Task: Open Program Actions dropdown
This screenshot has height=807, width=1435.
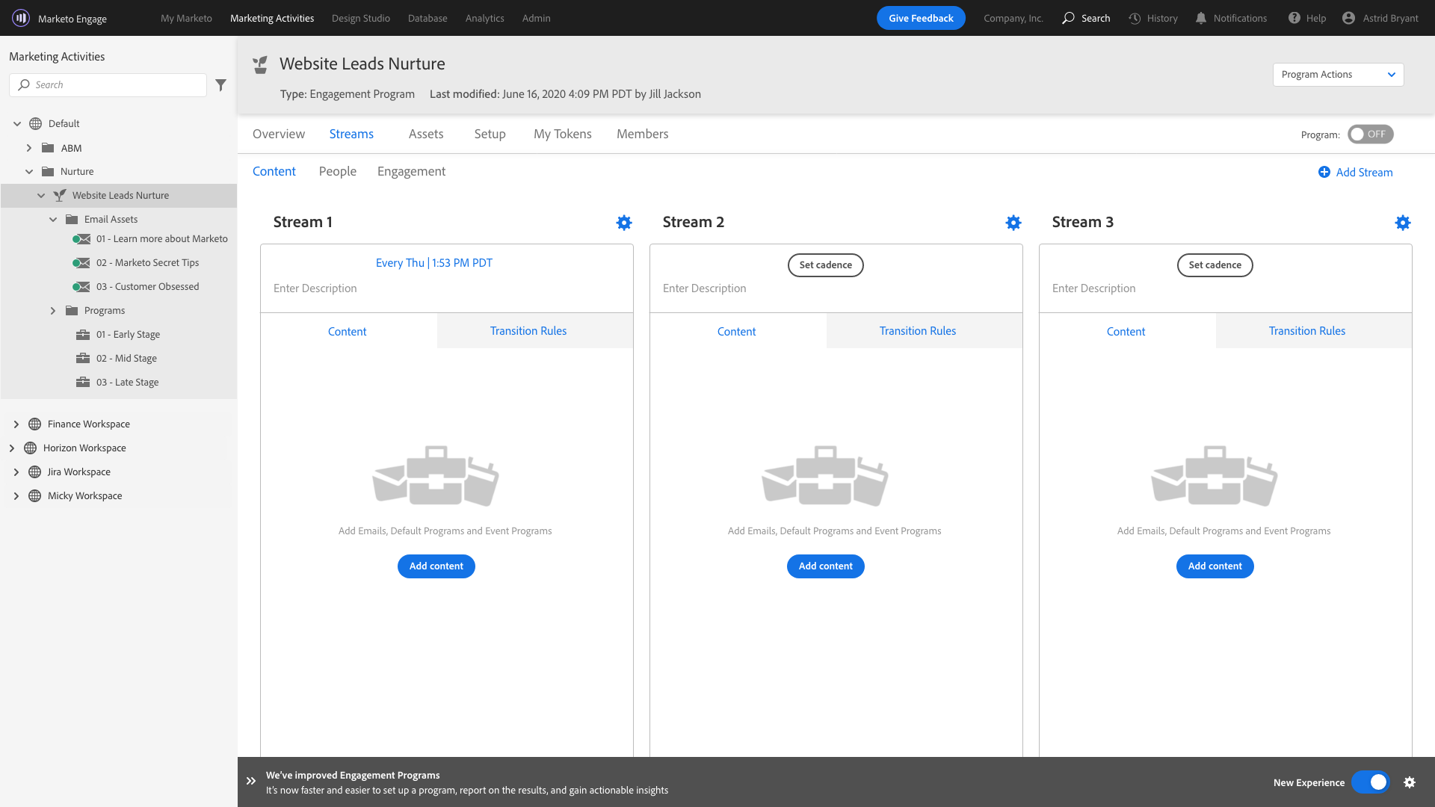Action: click(1337, 74)
